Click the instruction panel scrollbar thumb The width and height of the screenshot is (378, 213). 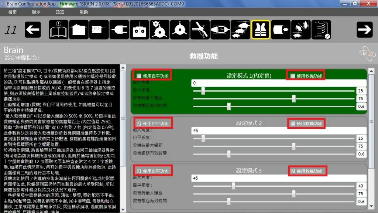coord(123,118)
